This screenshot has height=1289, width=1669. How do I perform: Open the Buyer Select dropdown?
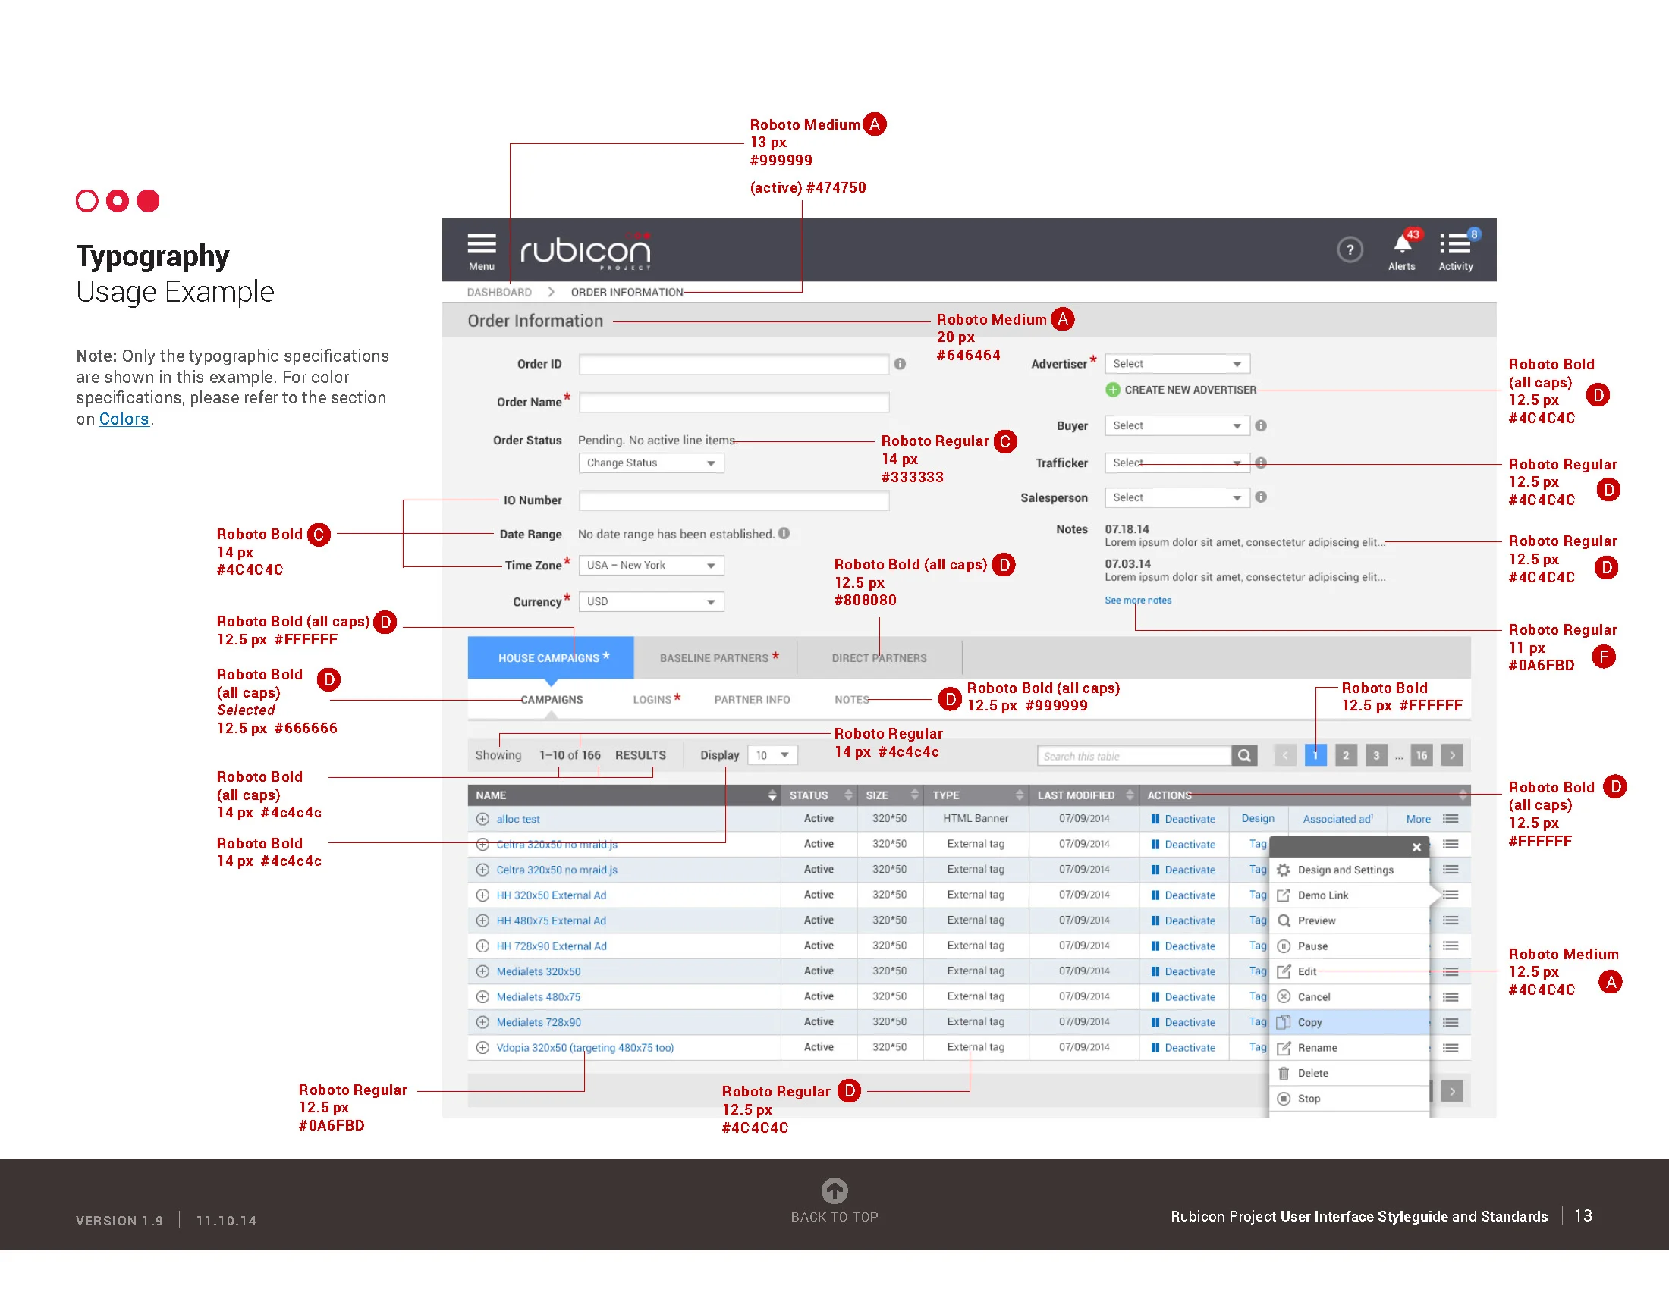pyautogui.click(x=1177, y=426)
